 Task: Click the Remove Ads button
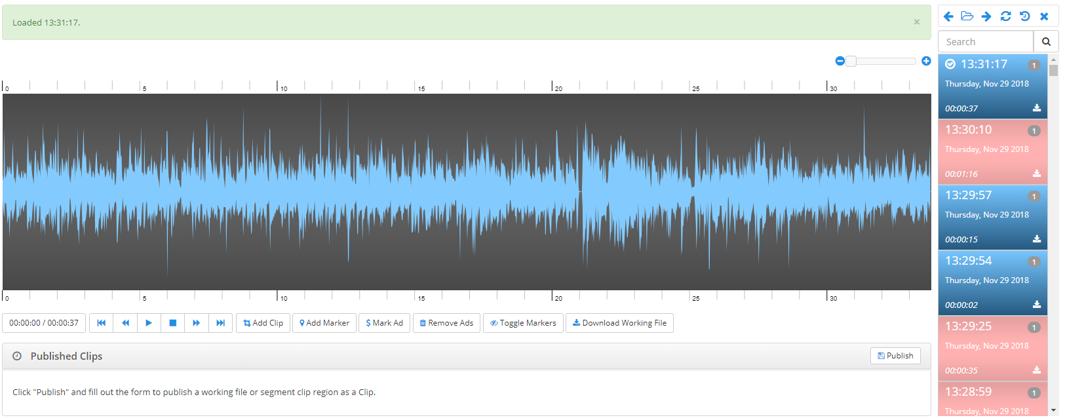coord(446,323)
